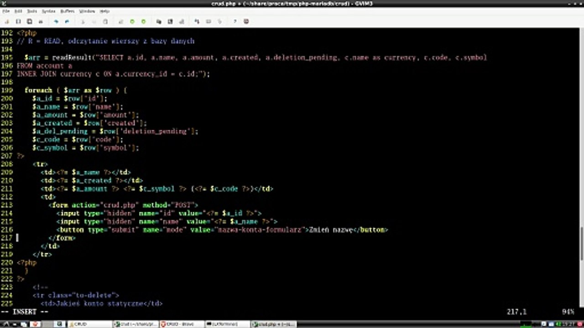This screenshot has height=328, width=584.
Task: Click the Cut toolbar icon
Action: pyautogui.click(x=83, y=21)
